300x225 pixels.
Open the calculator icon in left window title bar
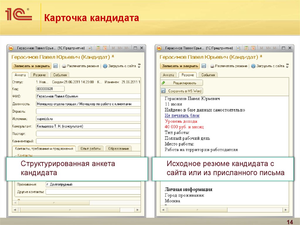98,48
